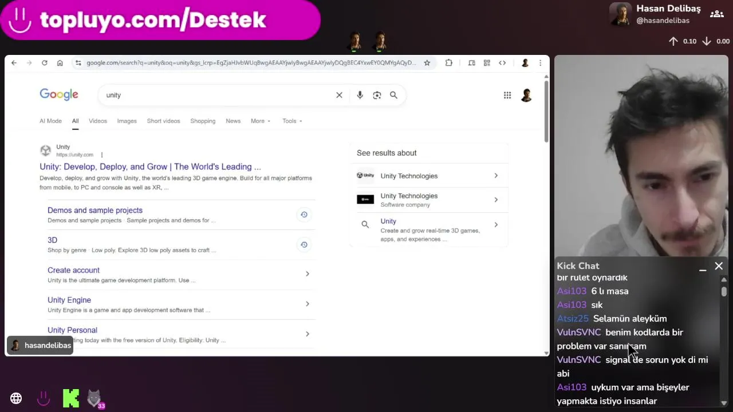Click the unity.com site favicon

pyautogui.click(x=45, y=150)
